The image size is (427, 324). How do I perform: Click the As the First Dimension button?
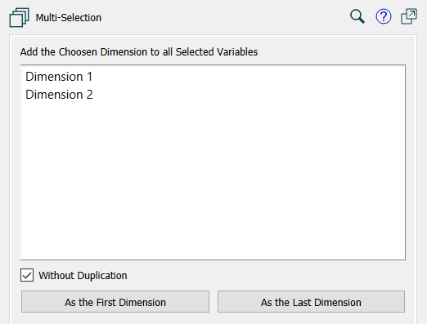click(115, 302)
